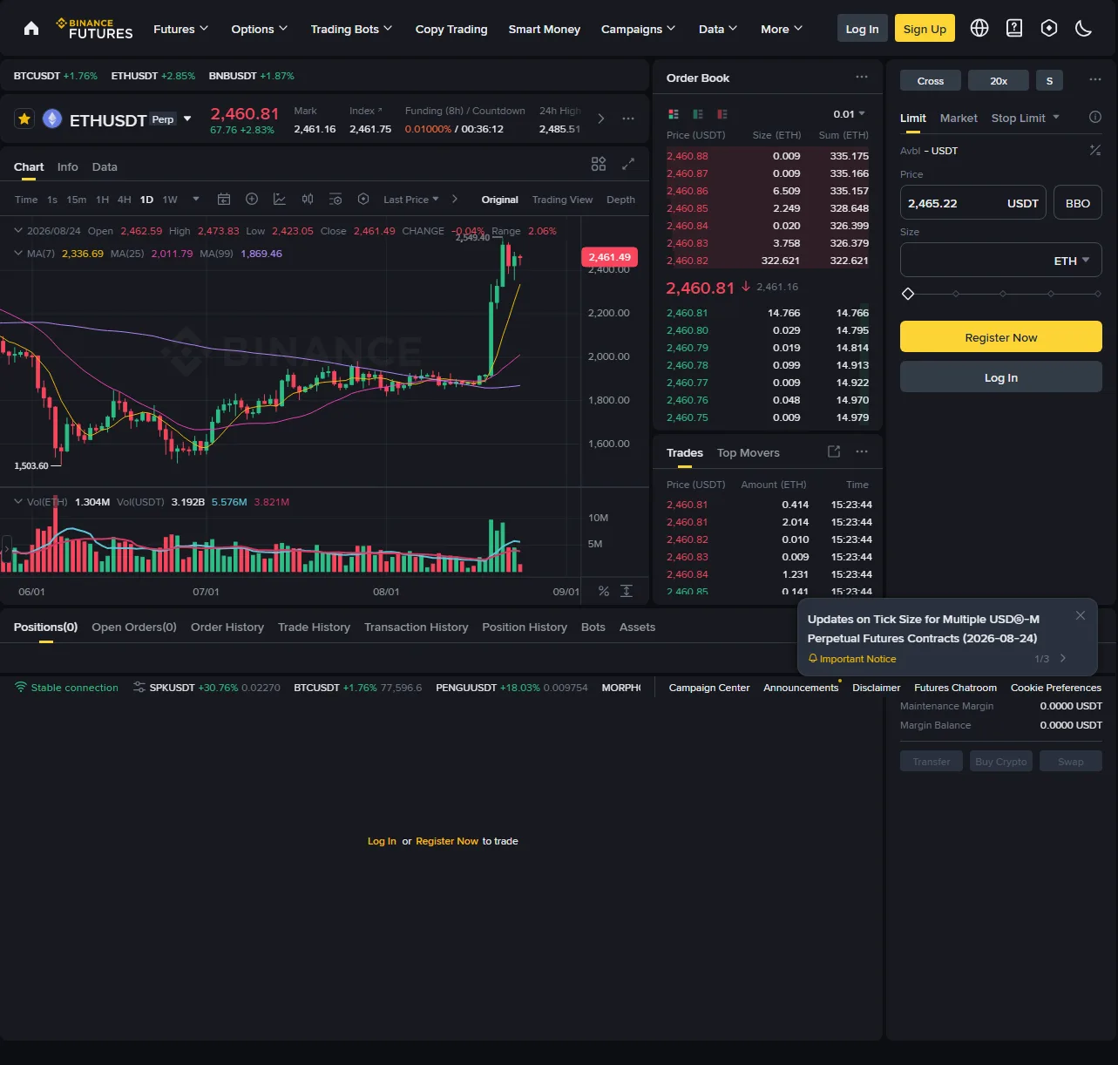Open Order Book three-dot menu

(862, 77)
